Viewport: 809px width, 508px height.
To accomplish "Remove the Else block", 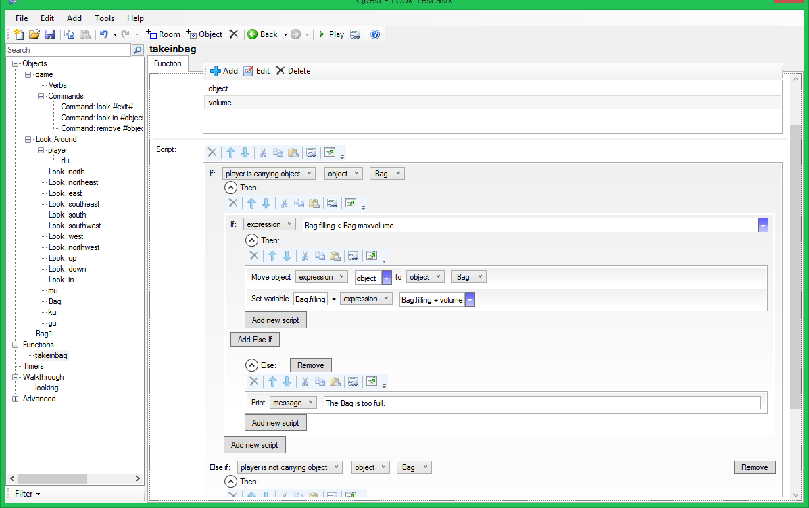I will (x=310, y=365).
